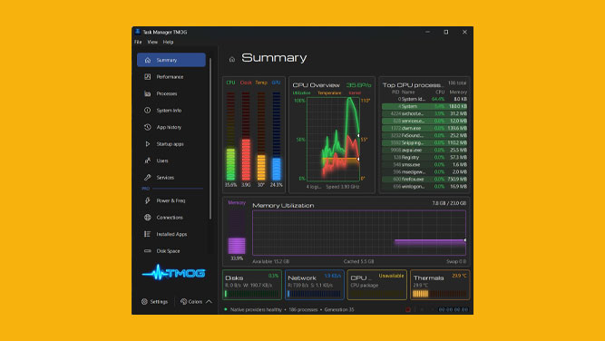Image resolution: width=605 pixels, height=341 pixels.
Task: Click the Memory Utilization graph
Action: [x=359, y=233]
